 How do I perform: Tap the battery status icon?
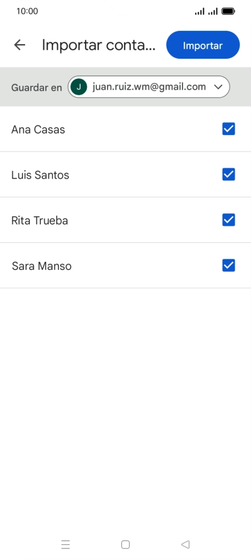[228, 11]
